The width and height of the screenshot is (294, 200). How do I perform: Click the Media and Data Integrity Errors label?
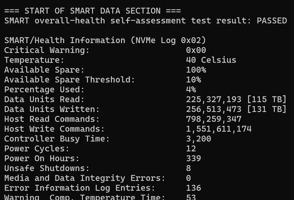tap(84, 178)
